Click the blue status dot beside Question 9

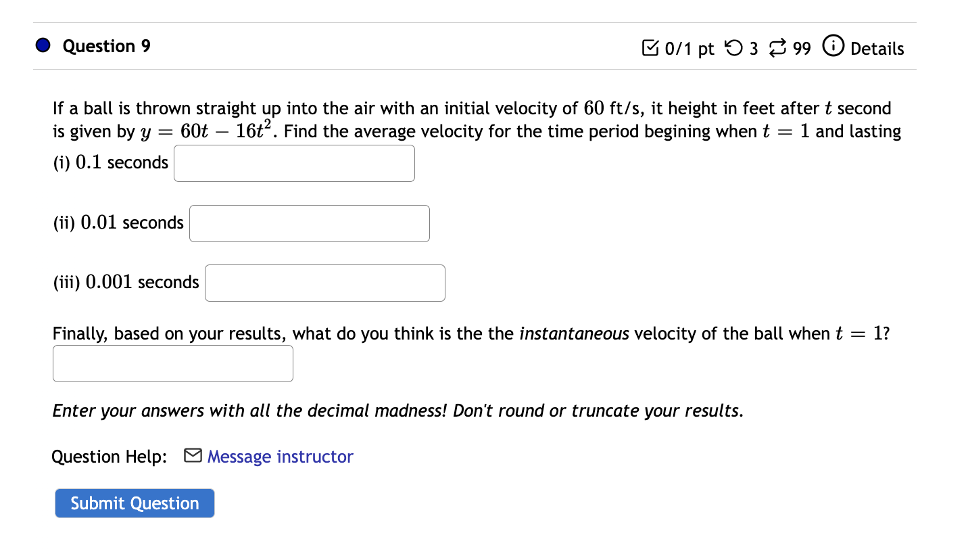[x=42, y=46]
